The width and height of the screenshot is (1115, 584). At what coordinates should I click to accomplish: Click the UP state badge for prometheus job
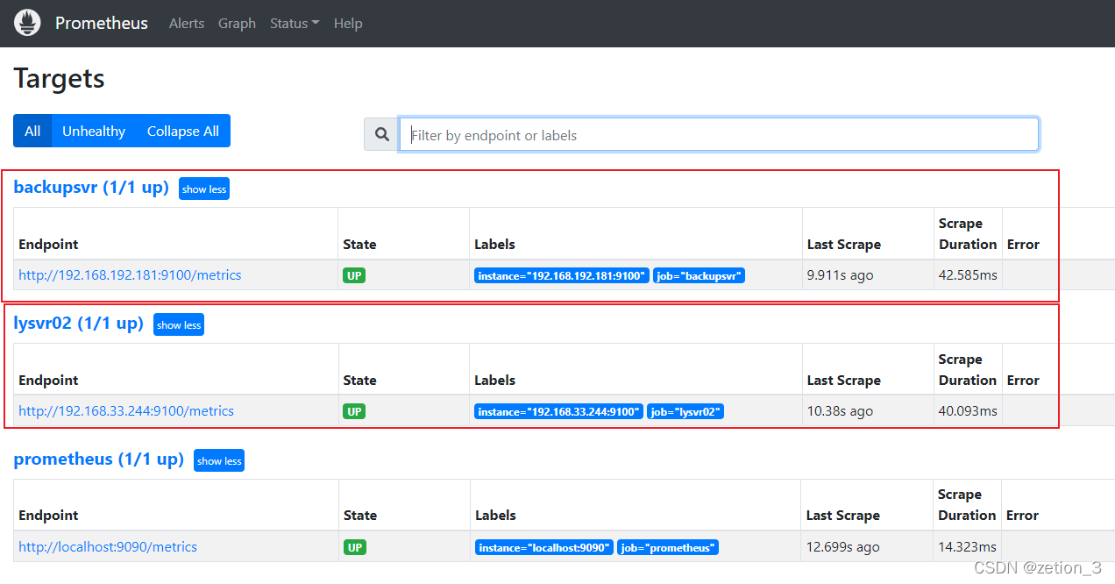pos(355,547)
